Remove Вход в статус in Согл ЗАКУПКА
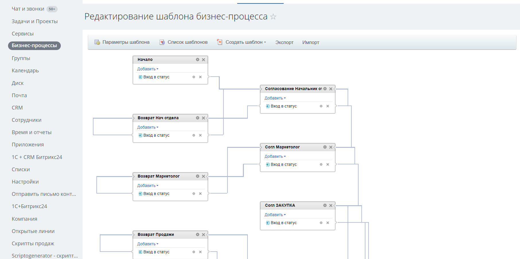 328,223
